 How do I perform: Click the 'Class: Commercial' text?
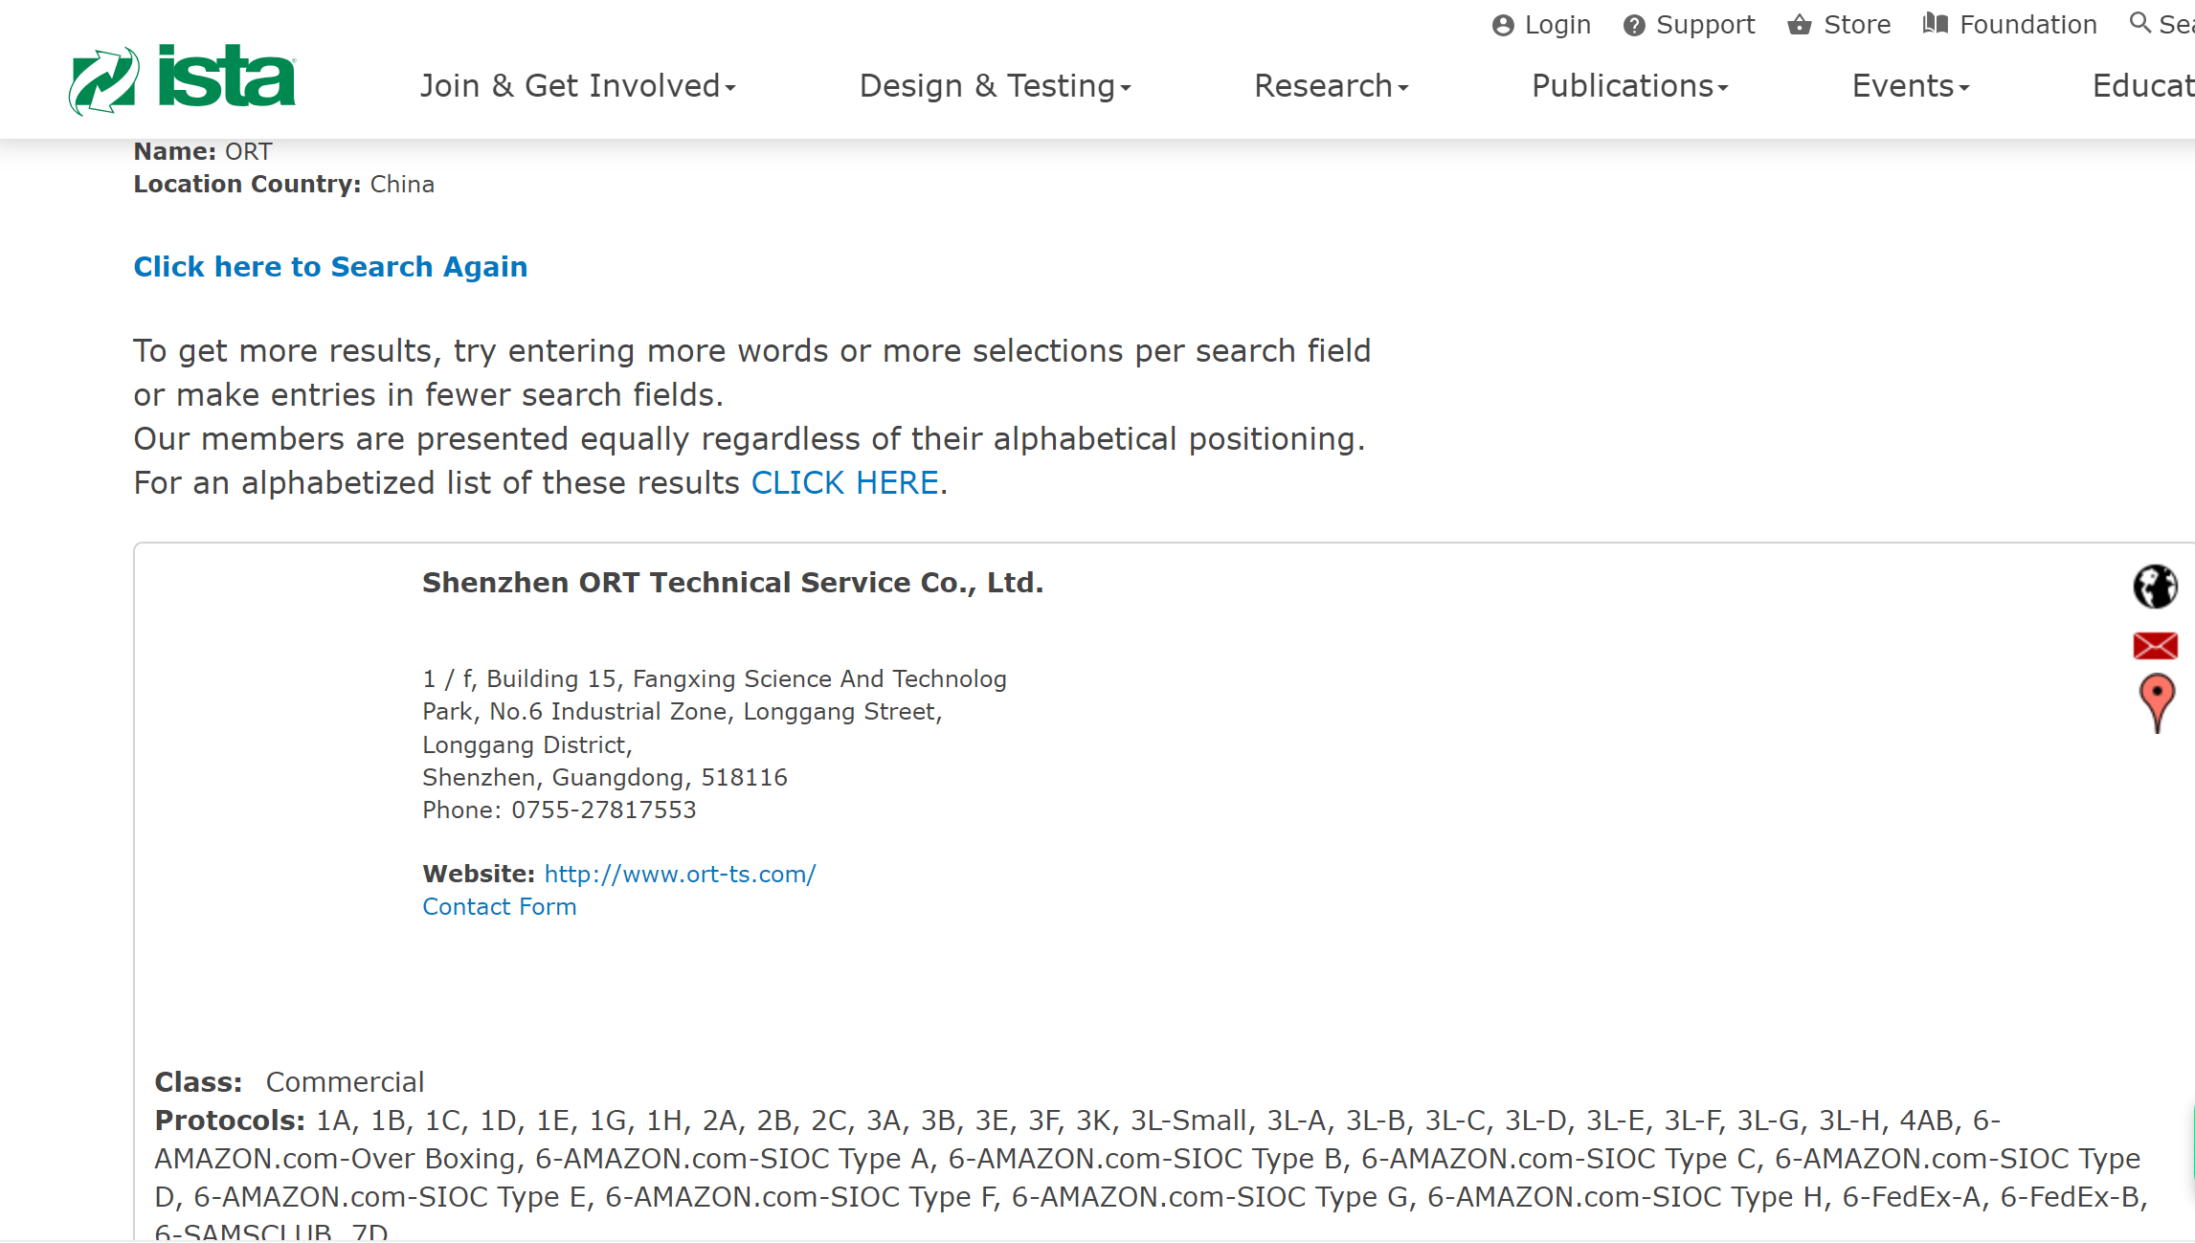(289, 1082)
